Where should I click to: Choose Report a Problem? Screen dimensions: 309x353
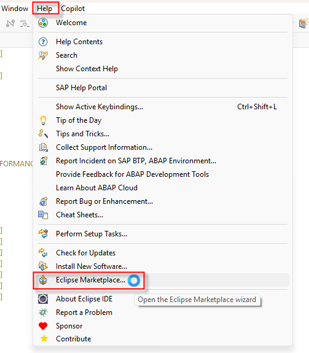click(x=163, y=312)
